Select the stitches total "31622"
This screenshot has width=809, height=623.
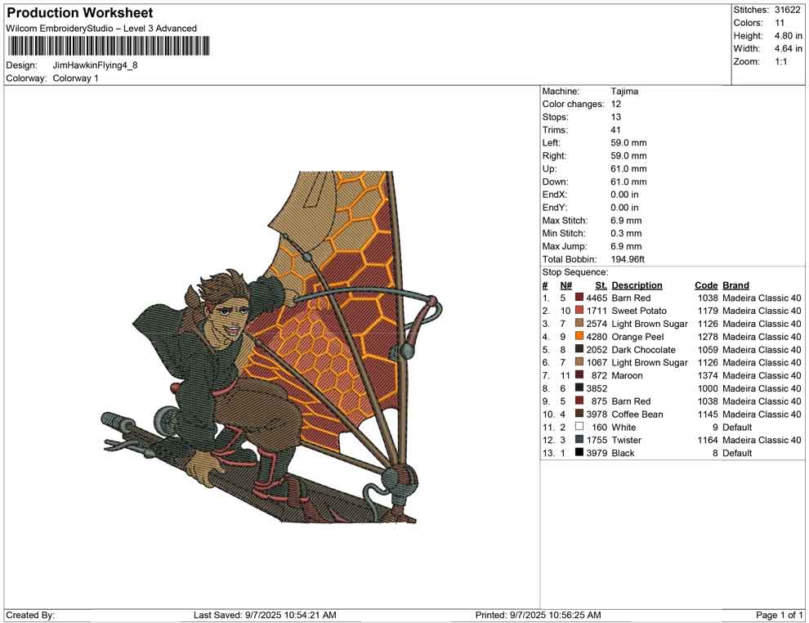point(787,10)
